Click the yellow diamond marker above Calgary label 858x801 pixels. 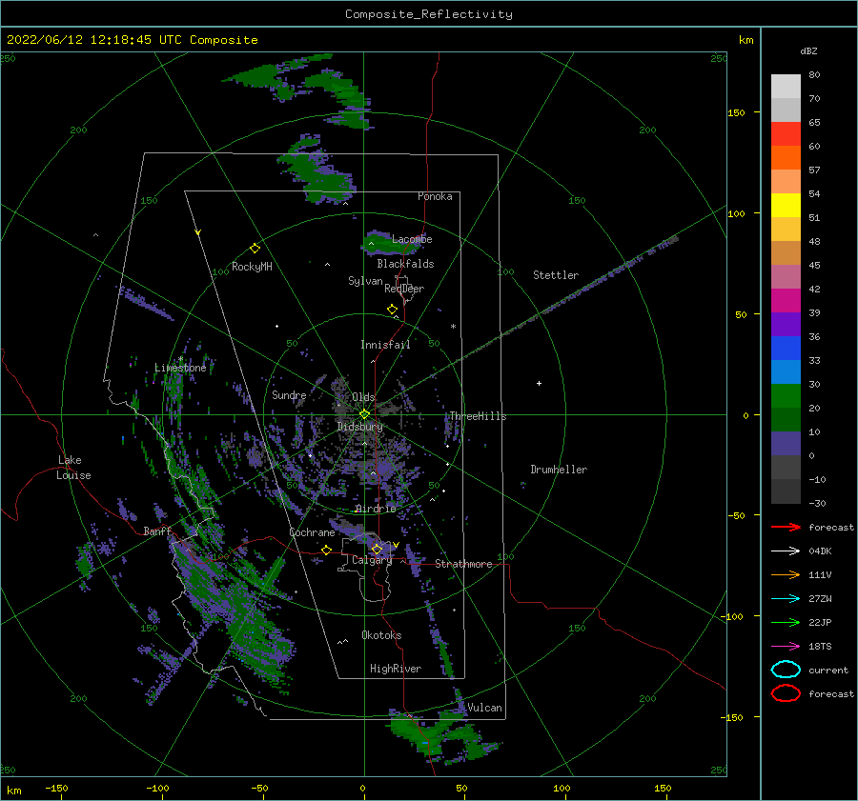[x=377, y=549]
